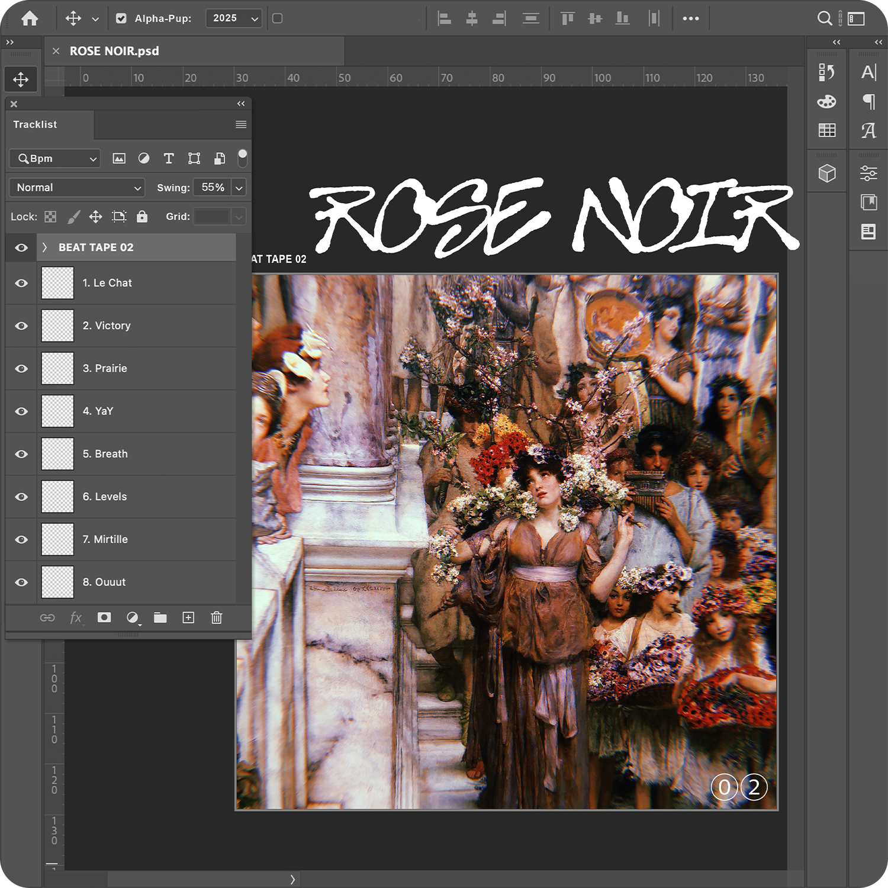Viewport: 888px width, 888px height.
Task: Select the Tracklist panel tab
Action: 36,124
